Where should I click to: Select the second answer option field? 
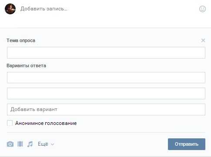pyautogui.click(x=106, y=93)
